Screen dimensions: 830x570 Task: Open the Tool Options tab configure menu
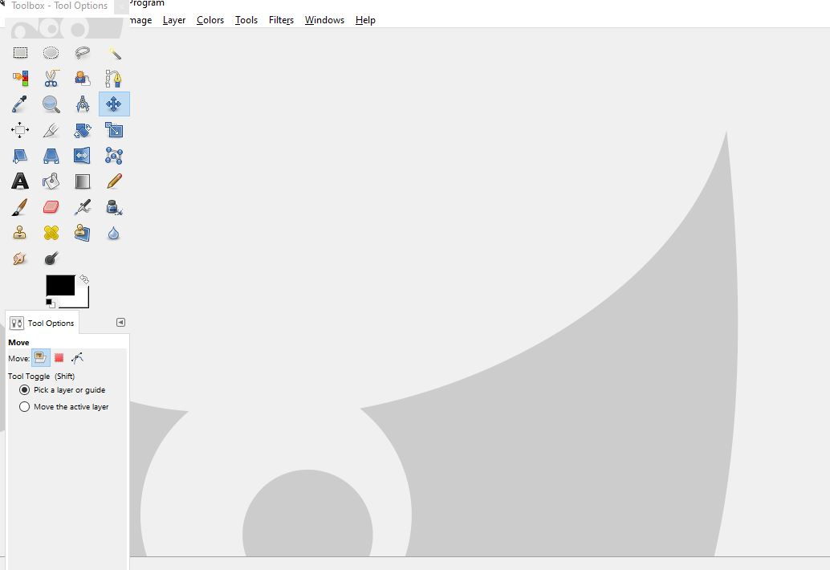tap(120, 322)
